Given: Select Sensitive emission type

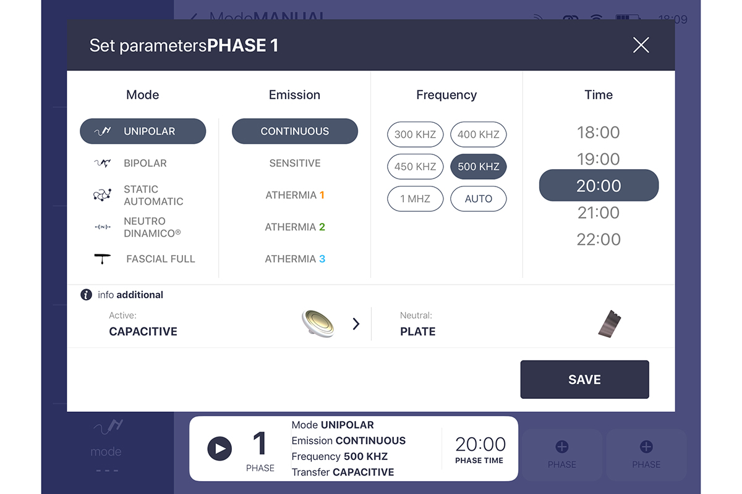Looking at the screenshot, I should (295, 164).
